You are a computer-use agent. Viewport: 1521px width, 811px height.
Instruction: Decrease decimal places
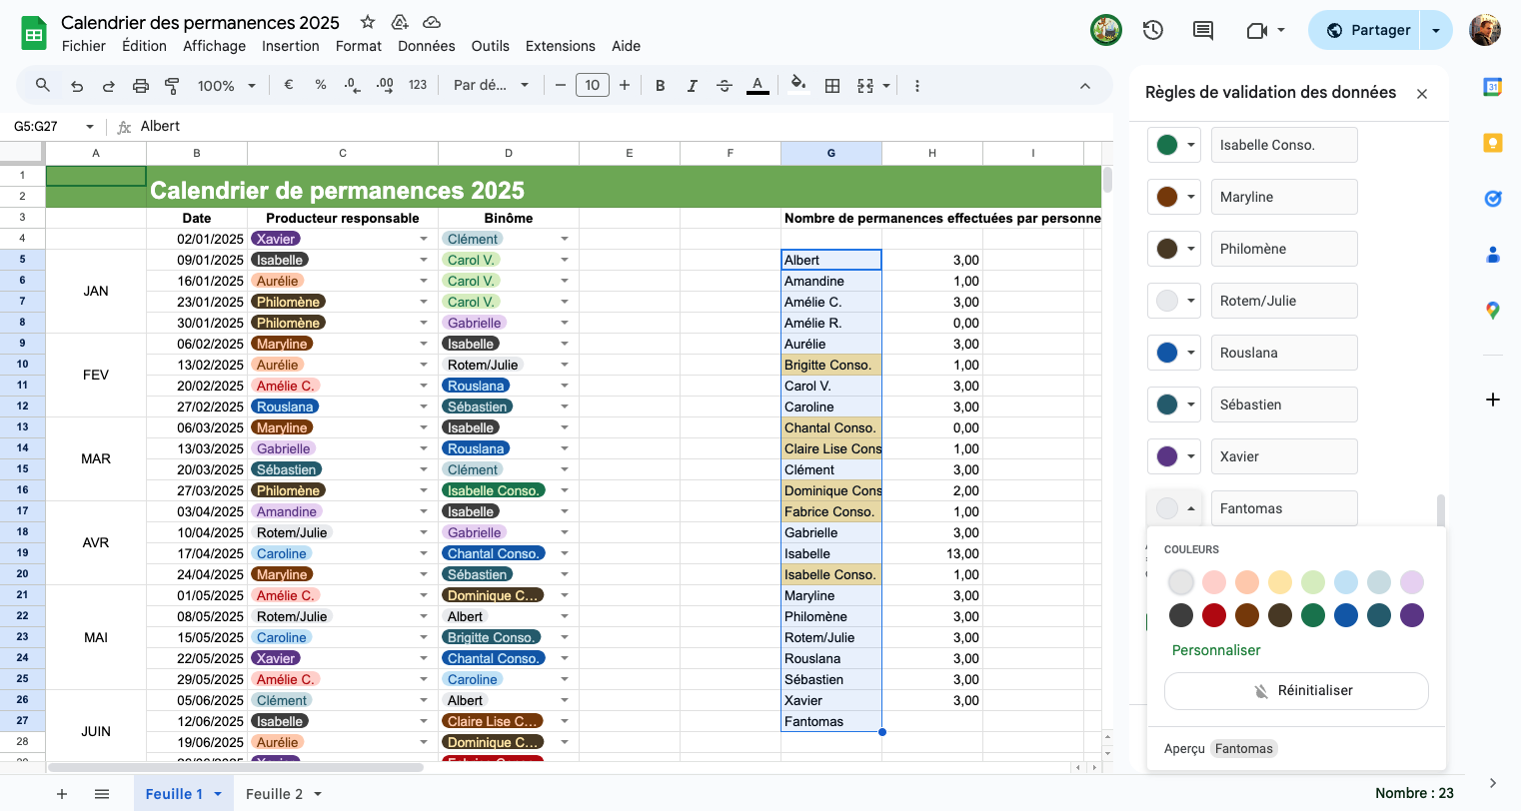(352, 86)
